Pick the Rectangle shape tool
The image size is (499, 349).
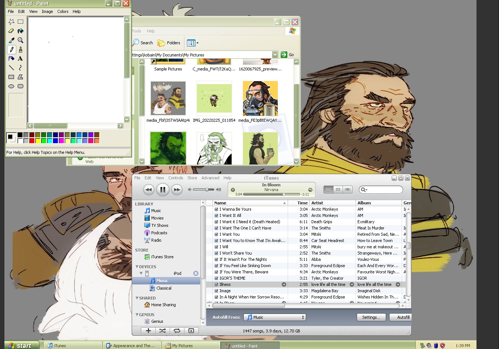pos(11,77)
